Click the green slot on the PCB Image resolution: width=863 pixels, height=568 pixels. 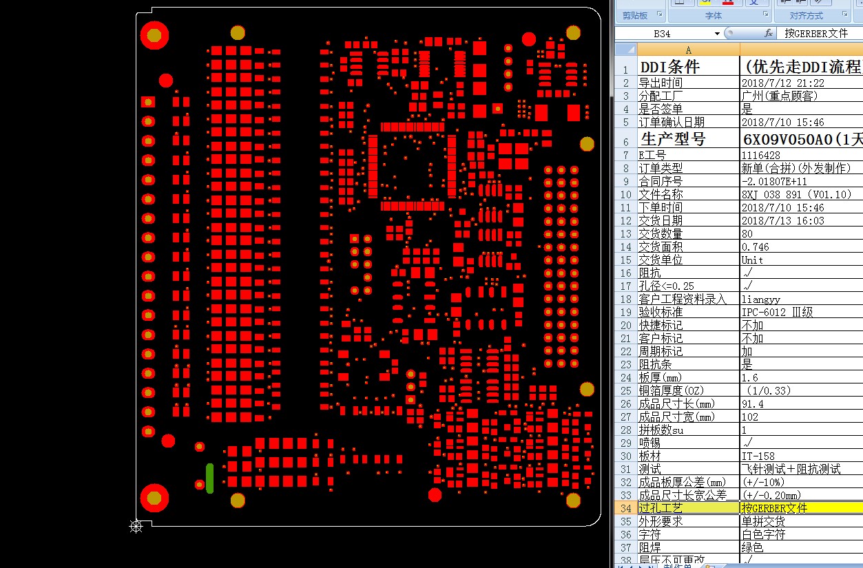pos(209,478)
